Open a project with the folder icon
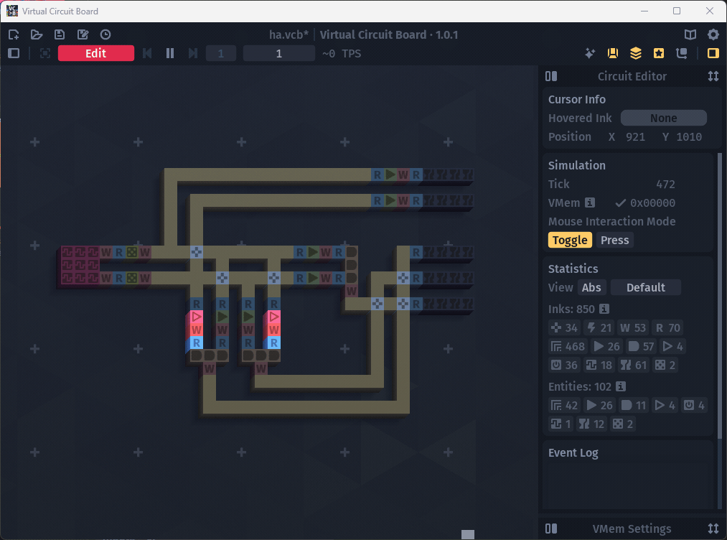The width and height of the screenshot is (727, 540). tap(37, 34)
